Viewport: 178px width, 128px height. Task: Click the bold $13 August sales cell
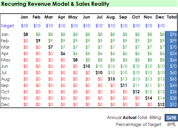coord(111,79)
